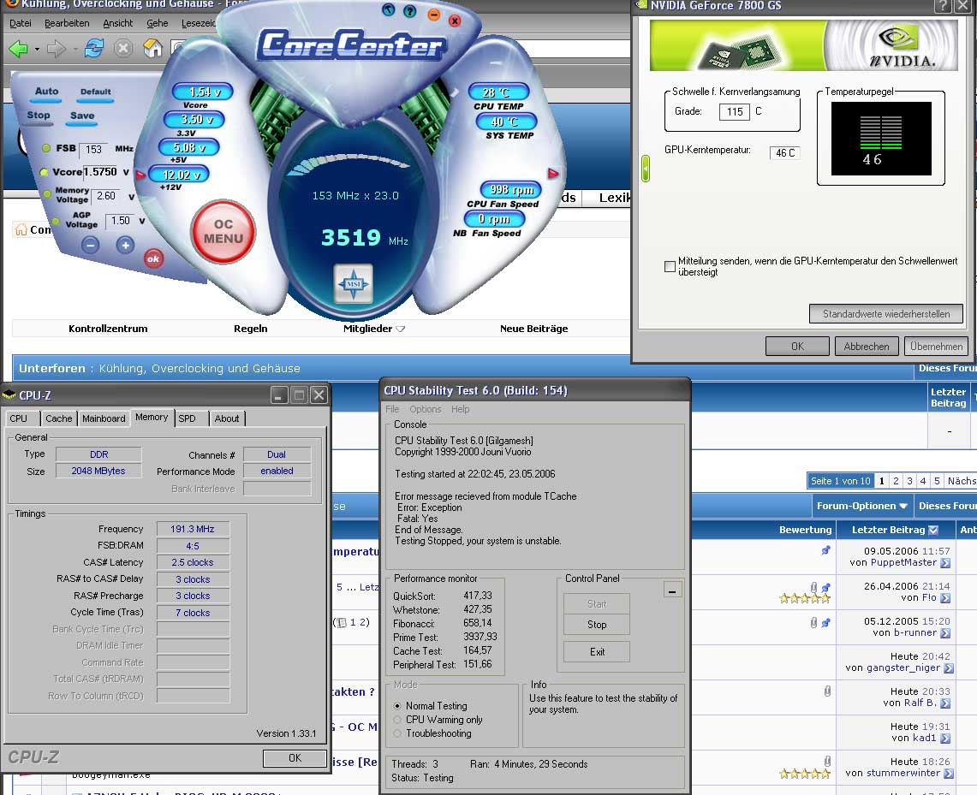Collapse the left CoreCenter panel red arrow
977x795 pixels.
[x=140, y=175]
